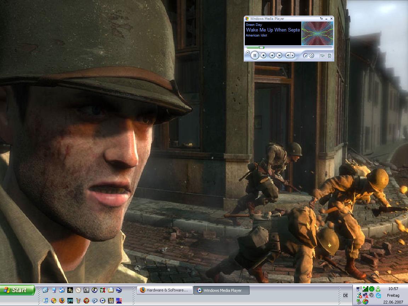The height and width of the screenshot is (306, 408).
Task: Skip to the previous track
Action: tap(272, 55)
